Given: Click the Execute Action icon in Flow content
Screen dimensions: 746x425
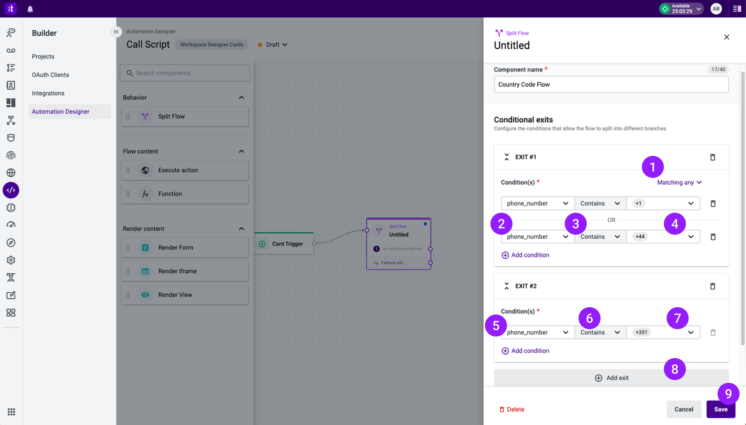Looking at the screenshot, I should tap(145, 170).
